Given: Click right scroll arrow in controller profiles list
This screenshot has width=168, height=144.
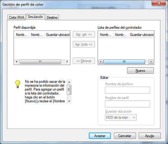Looking at the screenshot, I should (151, 62).
